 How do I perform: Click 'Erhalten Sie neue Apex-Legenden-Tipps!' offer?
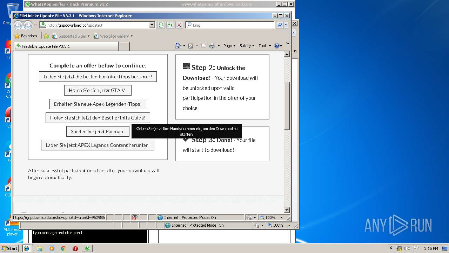pyautogui.click(x=98, y=104)
